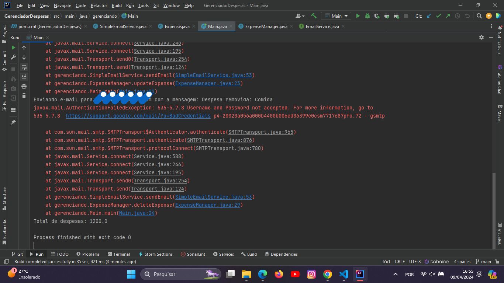Click the Git update project arrow
Viewport: 504px width, 283px height.
[x=429, y=16]
